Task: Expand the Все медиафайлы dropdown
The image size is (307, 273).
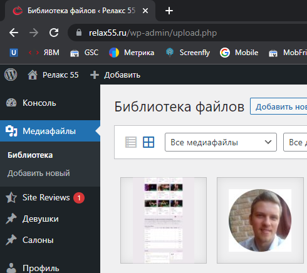Action: pyautogui.click(x=221, y=142)
